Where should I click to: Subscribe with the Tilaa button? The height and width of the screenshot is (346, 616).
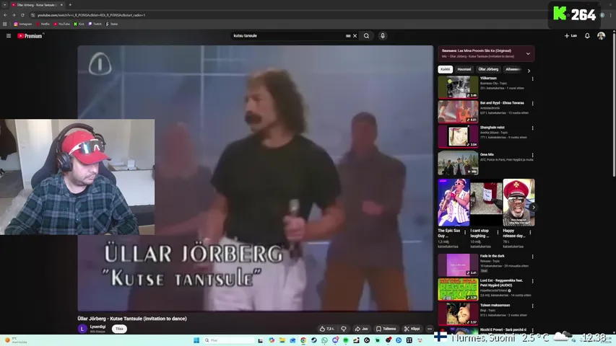pos(119,329)
